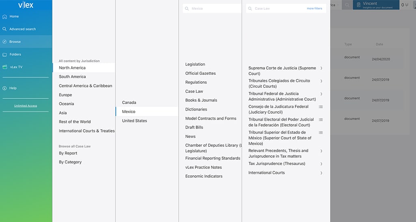Click the Help info icon
416x222 pixels.
(x=4, y=88)
